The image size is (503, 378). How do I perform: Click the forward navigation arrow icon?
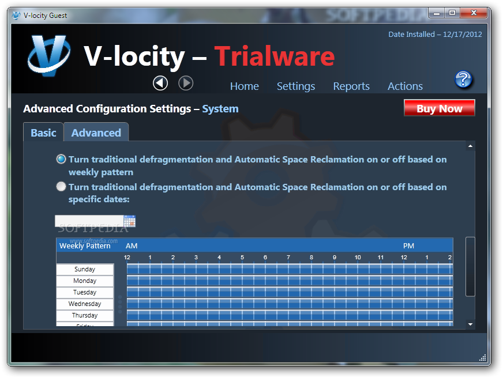(186, 84)
